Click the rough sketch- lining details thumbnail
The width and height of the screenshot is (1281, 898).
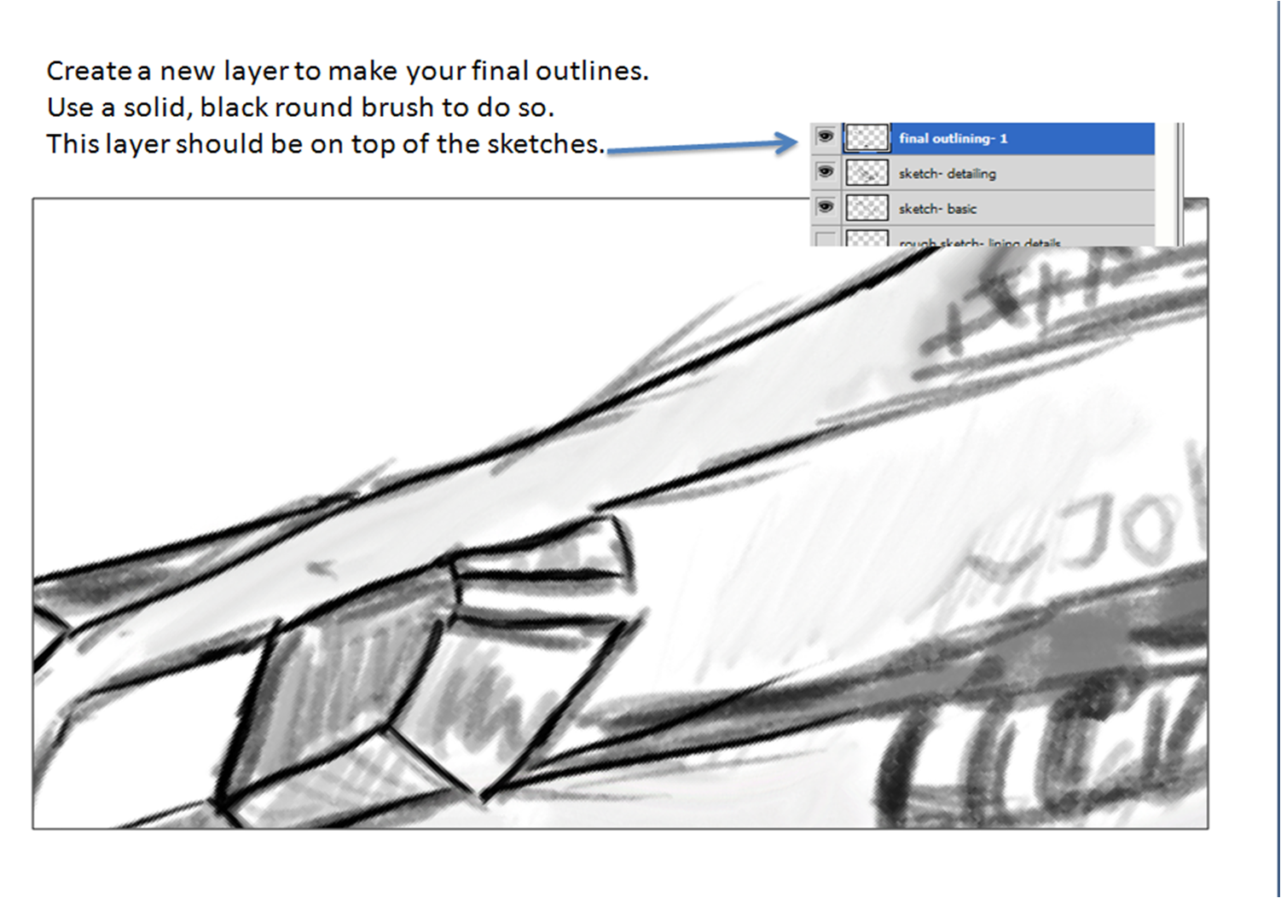coord(867,239)
